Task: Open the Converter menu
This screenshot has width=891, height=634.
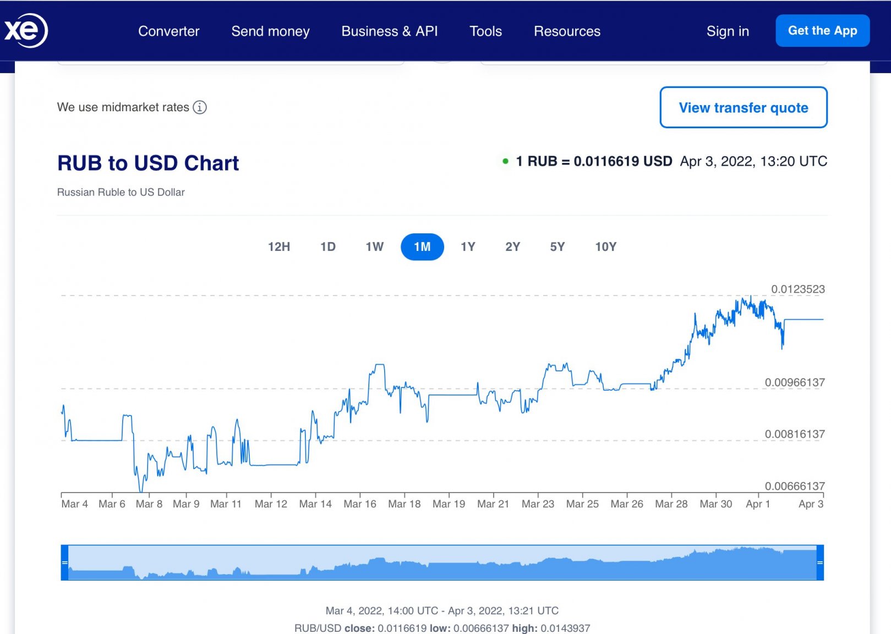Action: click(x=168, y=31)
